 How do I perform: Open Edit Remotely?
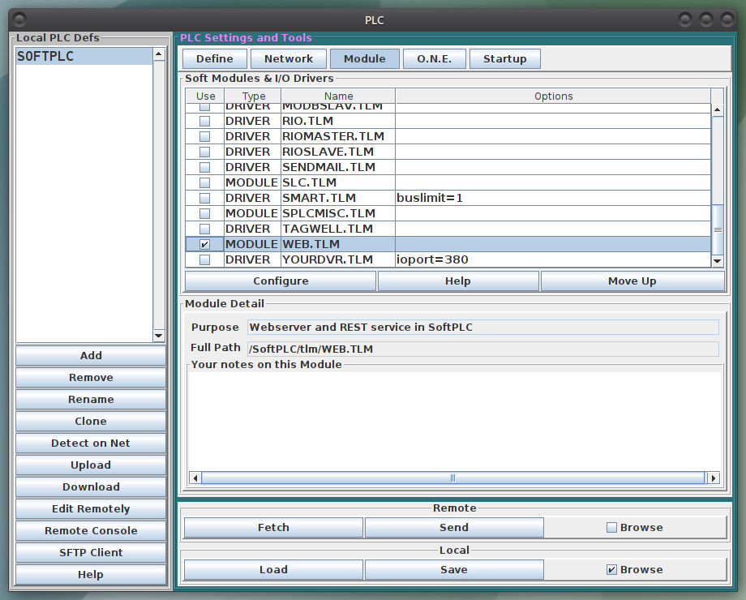click(91, 508)
